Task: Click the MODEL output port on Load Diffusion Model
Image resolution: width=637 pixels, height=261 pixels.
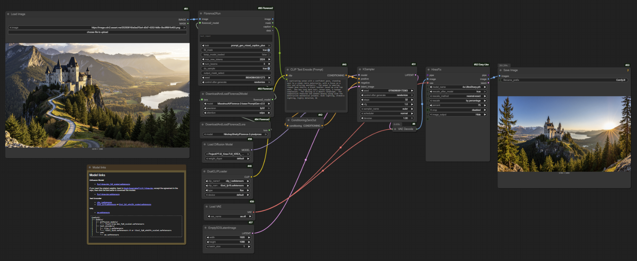Action: 252,150
